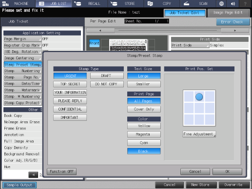Go to next sheet with right arrow
The image size is (252, 189).
point(235,30)
